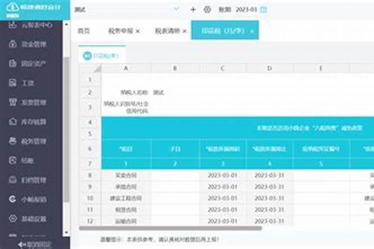Open the 归档管理 archive sidebar icon
The height and width of the screenshot is (249, 374).
(x=12, y=180)
